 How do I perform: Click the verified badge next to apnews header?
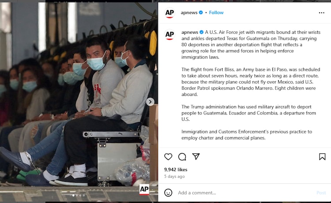[201, 12]
